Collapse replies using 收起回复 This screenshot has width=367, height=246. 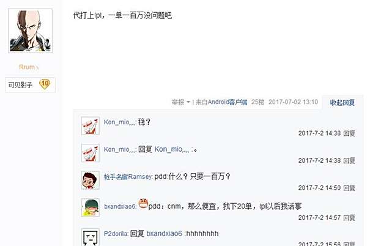342,102
